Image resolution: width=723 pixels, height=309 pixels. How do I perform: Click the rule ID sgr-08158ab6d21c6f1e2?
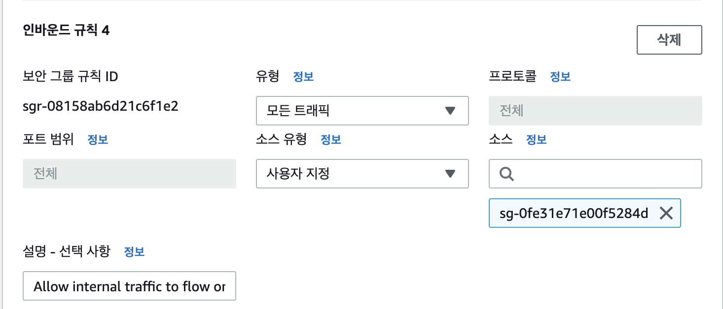(x=101, y=106)
